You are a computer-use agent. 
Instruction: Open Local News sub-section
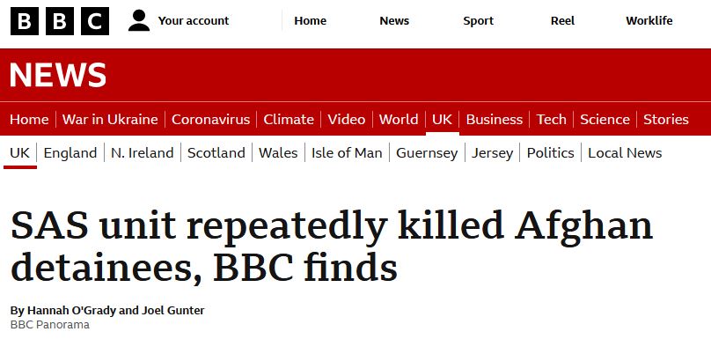pos(625,153)
